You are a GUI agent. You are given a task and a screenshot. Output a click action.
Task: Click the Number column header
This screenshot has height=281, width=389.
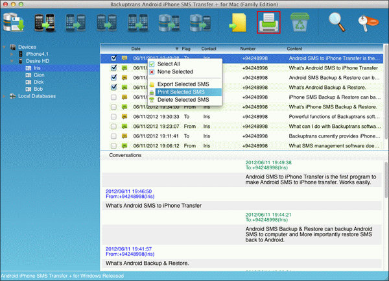[248, 49]
